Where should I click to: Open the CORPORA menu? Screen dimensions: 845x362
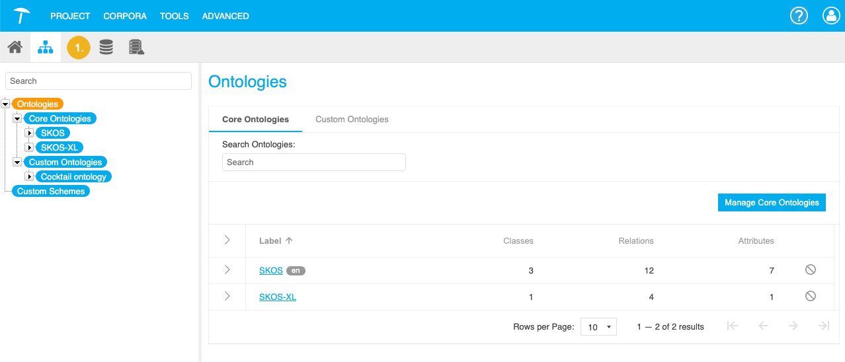coord(125,16)
